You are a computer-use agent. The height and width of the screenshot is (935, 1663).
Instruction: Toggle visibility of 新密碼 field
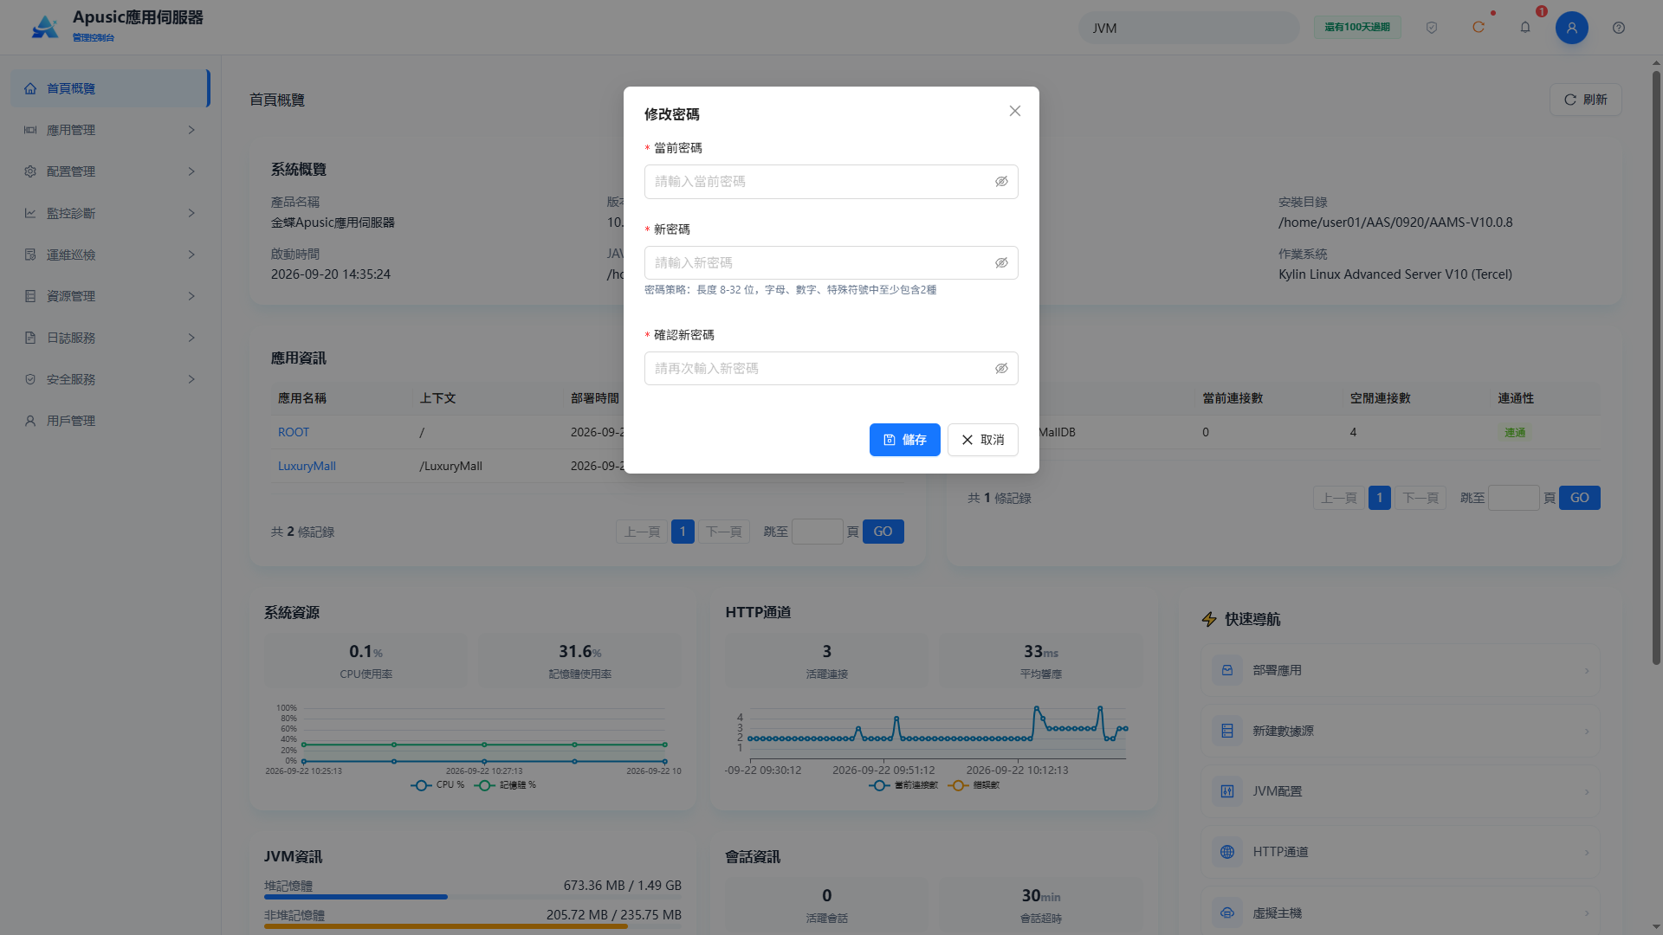coord(1001,263)
